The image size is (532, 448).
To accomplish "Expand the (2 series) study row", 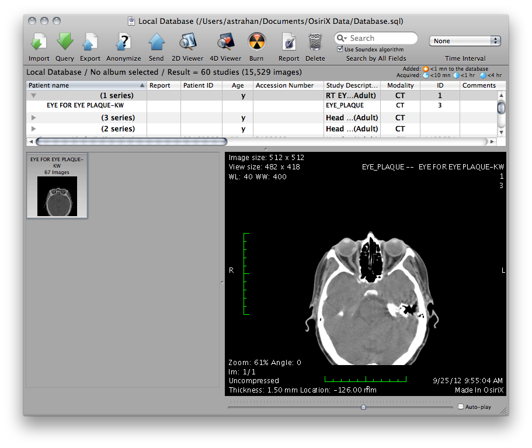I will 33,129.
